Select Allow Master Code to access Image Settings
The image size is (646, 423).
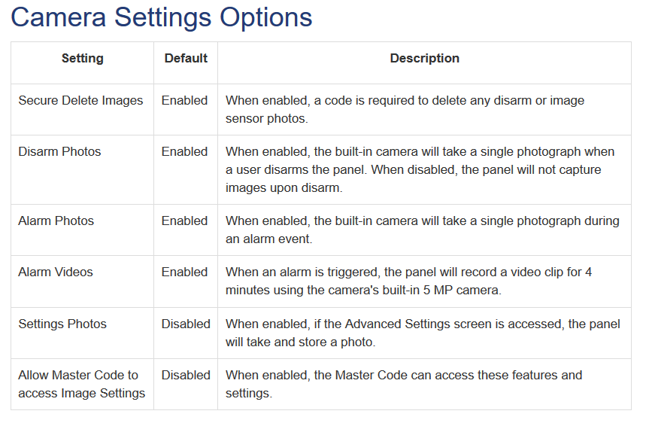pos(81,384)
